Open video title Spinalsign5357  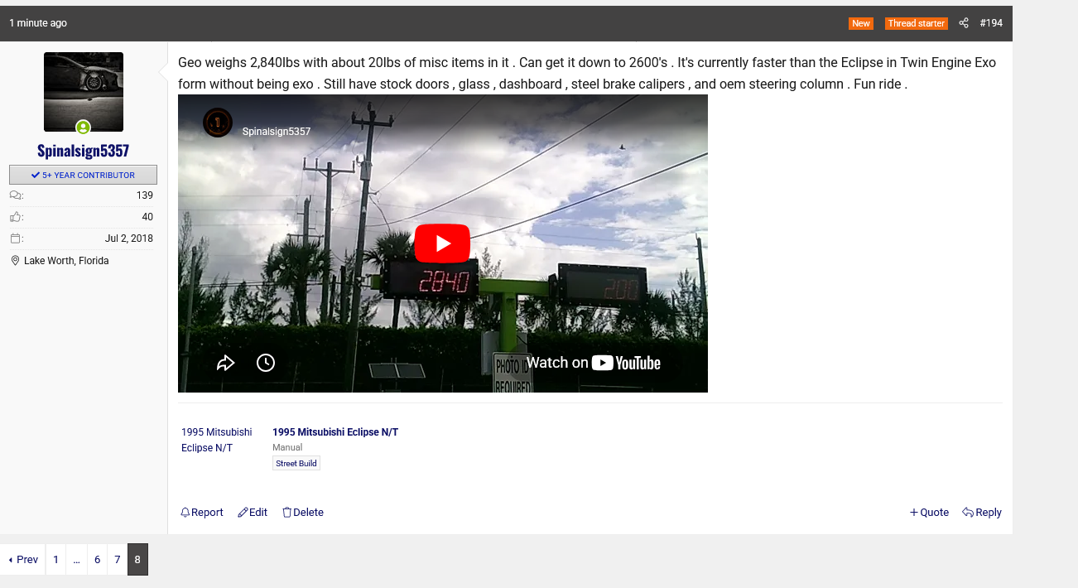point(277,132)
